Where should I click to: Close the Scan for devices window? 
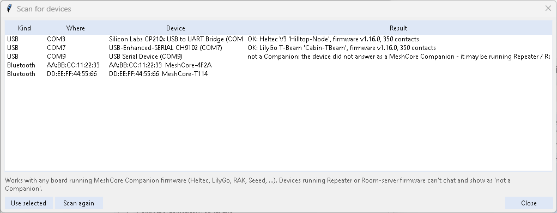click(x=548, y=9)
